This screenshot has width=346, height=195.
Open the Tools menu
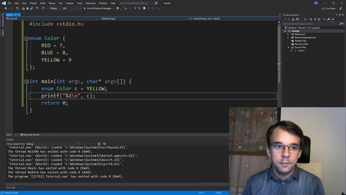coord(79,3)
